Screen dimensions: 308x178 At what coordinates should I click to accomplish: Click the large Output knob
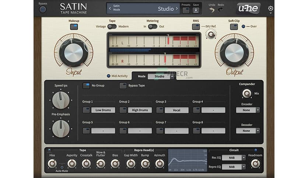(234, 53)
